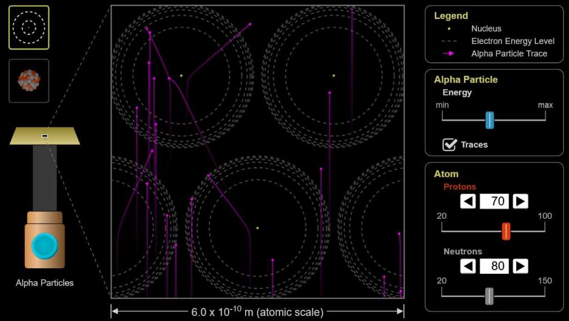Click the Alpha Particle panel heading
Image resolution: width=569 pixels, height=321 pixels.
click(466, 79)
